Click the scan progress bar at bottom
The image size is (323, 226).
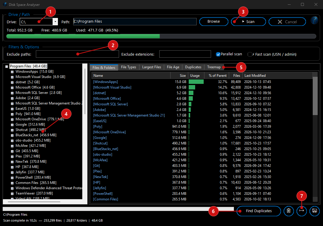[118, 209]
